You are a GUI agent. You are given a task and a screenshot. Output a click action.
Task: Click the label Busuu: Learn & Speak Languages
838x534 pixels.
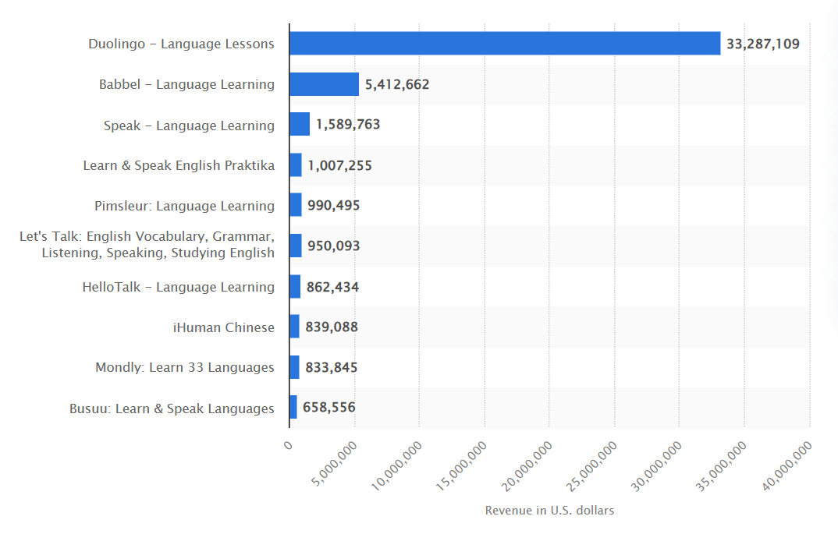[172, 408]
